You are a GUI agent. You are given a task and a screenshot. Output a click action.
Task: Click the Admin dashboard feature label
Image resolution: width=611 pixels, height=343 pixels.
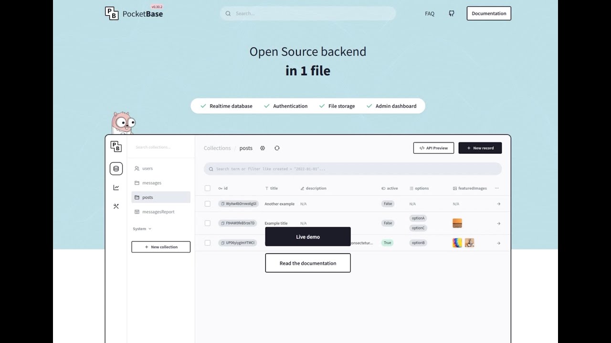coord(396,106)
